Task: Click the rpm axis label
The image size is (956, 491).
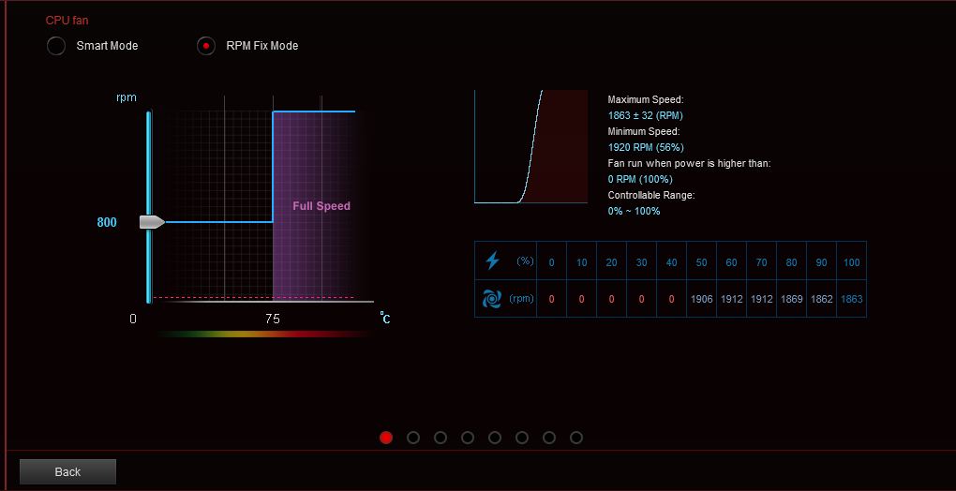Action: point(127,97)
